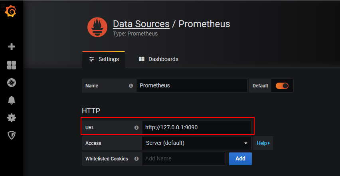Show info tooltip beside Name
Viewport: 340px width, 176px height.
[x=131, y=86]
